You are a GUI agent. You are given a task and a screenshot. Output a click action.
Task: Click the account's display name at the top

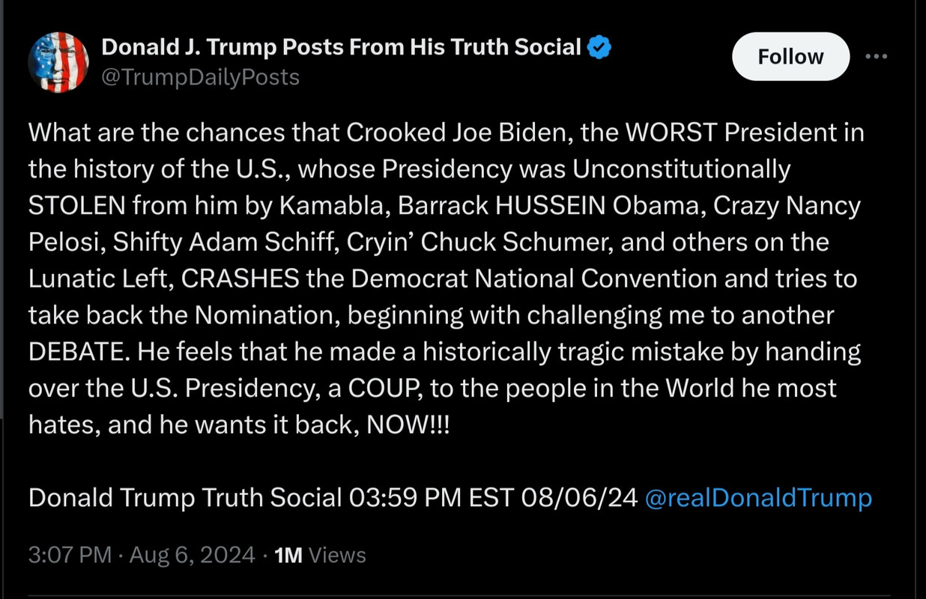point(341,48)
